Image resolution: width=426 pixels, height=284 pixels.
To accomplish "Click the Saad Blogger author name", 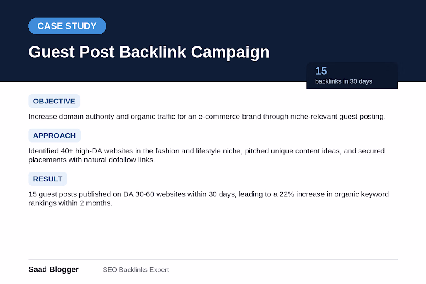I will tap(53, 269).
